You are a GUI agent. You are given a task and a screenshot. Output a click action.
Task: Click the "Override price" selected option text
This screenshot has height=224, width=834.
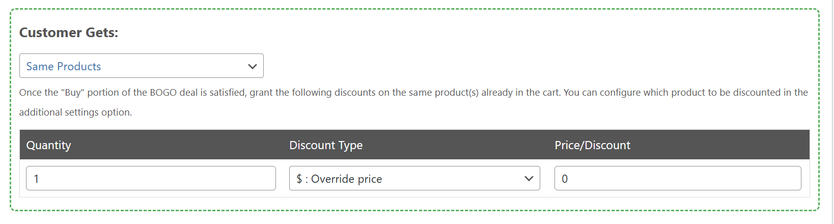point(346,179)
